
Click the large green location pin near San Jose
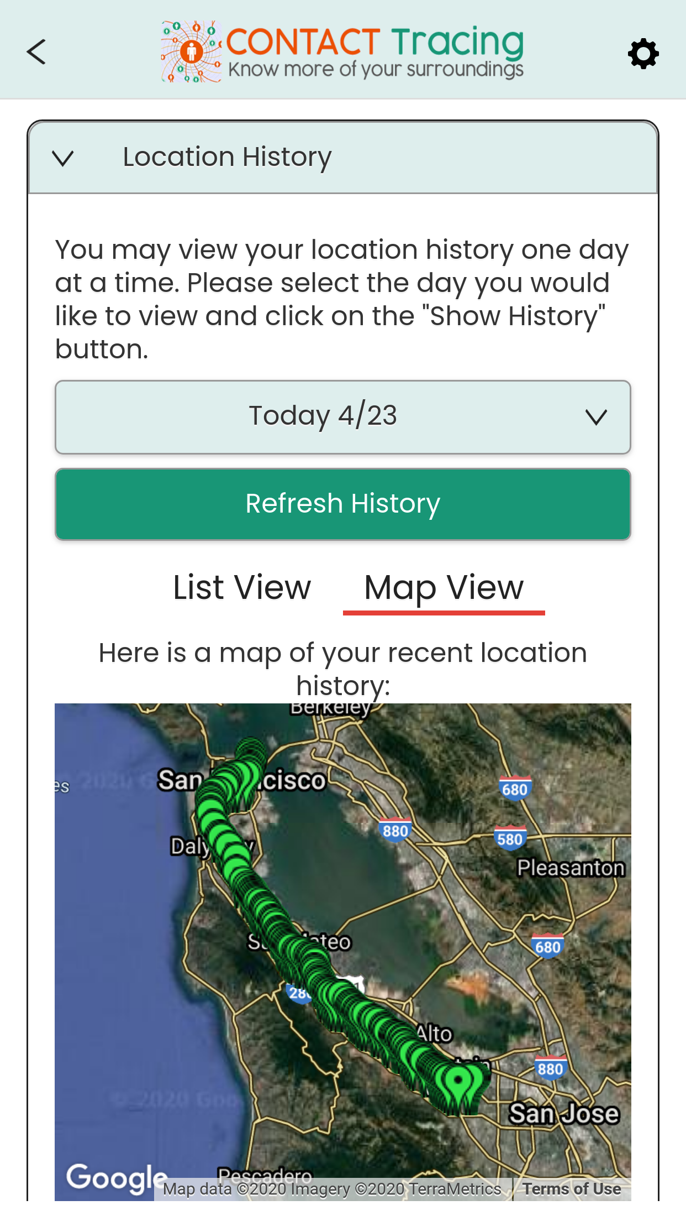tap(458, 1081)
